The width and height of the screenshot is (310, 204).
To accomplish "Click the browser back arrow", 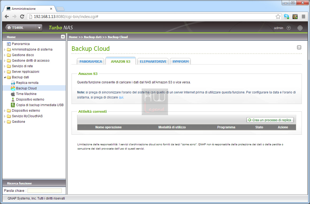I will (x=7, y=17).
